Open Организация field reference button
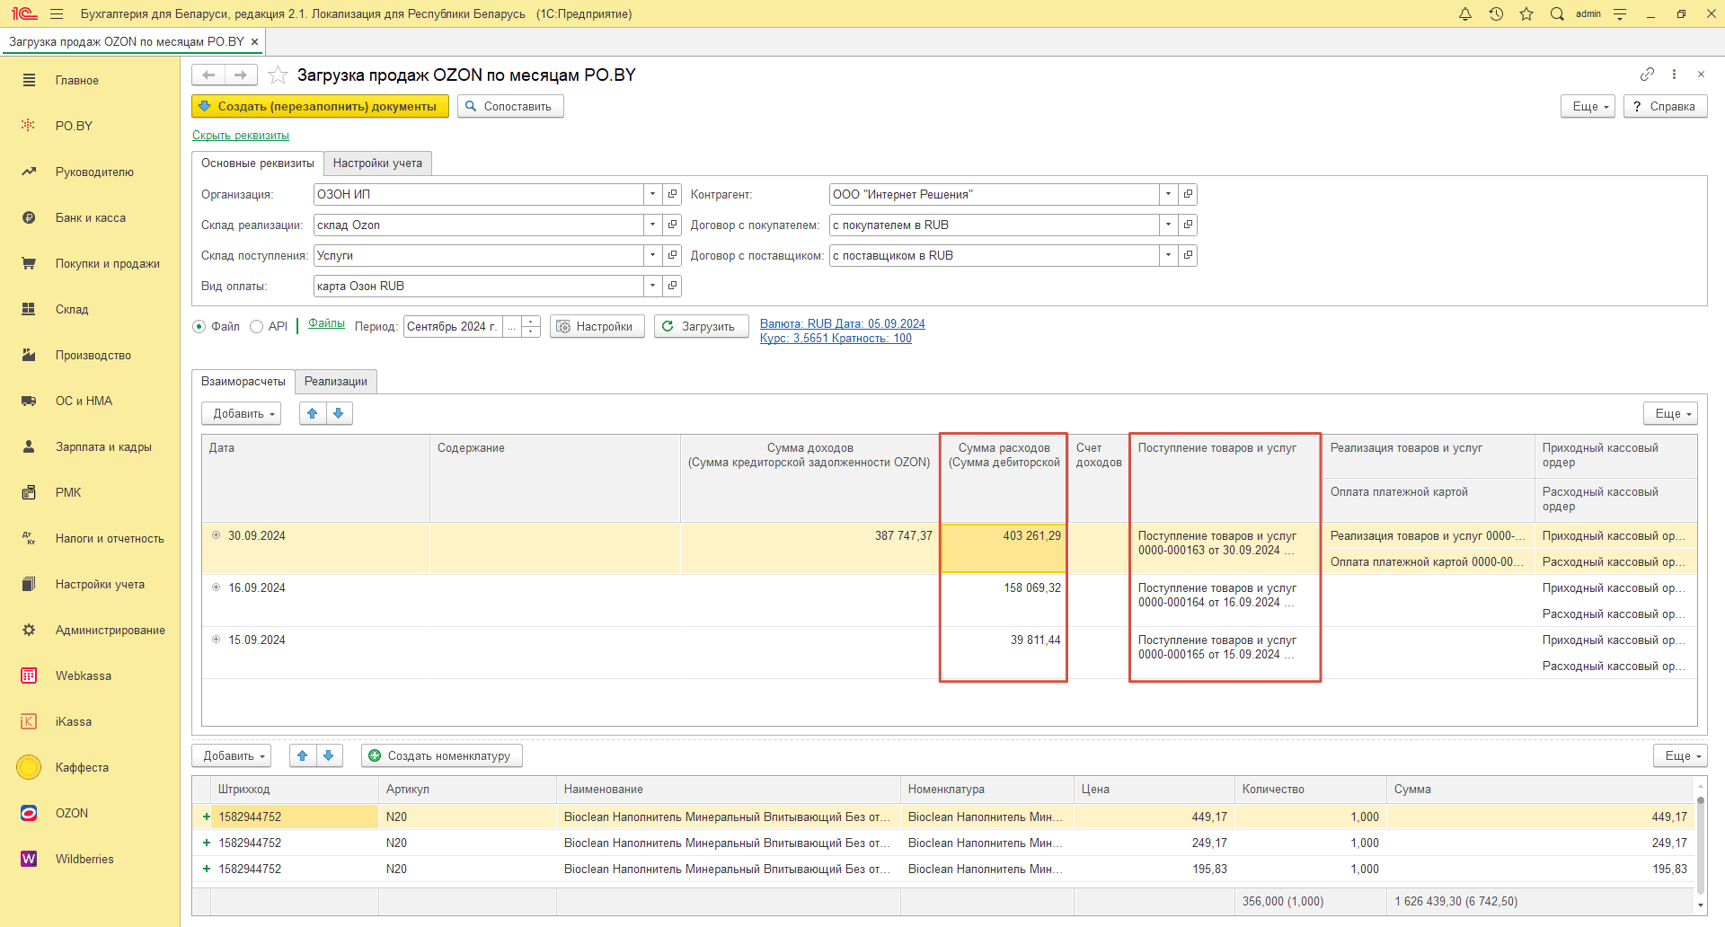 pos(672,194)
